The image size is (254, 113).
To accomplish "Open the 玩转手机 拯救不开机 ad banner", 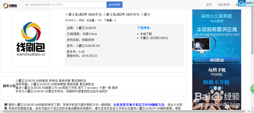I will coord(217,87).
